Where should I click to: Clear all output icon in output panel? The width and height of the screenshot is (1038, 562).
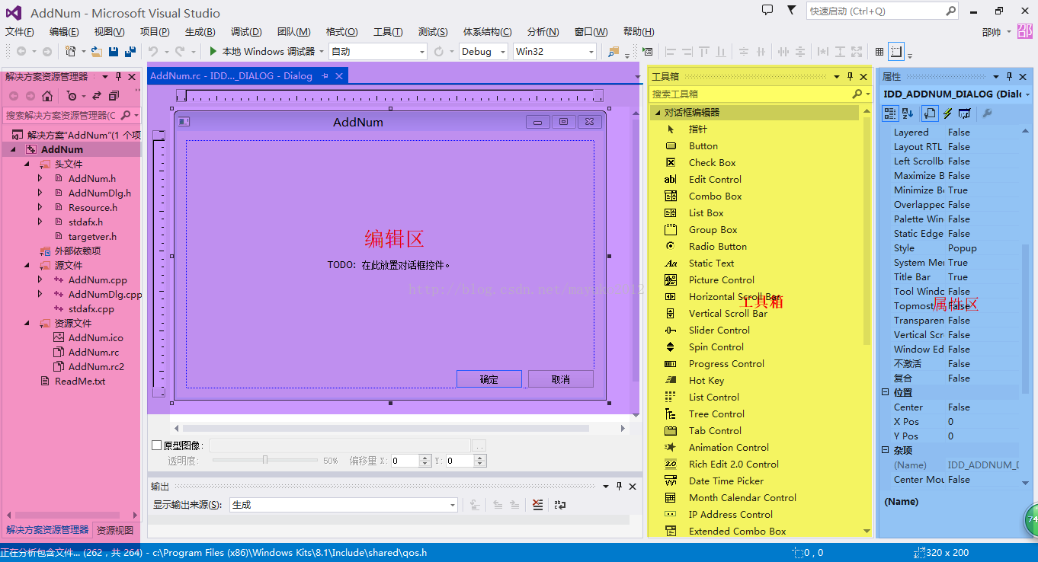(537, 504)
